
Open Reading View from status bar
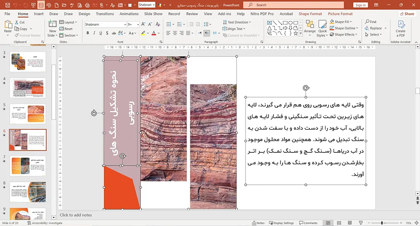pos(350,223)
